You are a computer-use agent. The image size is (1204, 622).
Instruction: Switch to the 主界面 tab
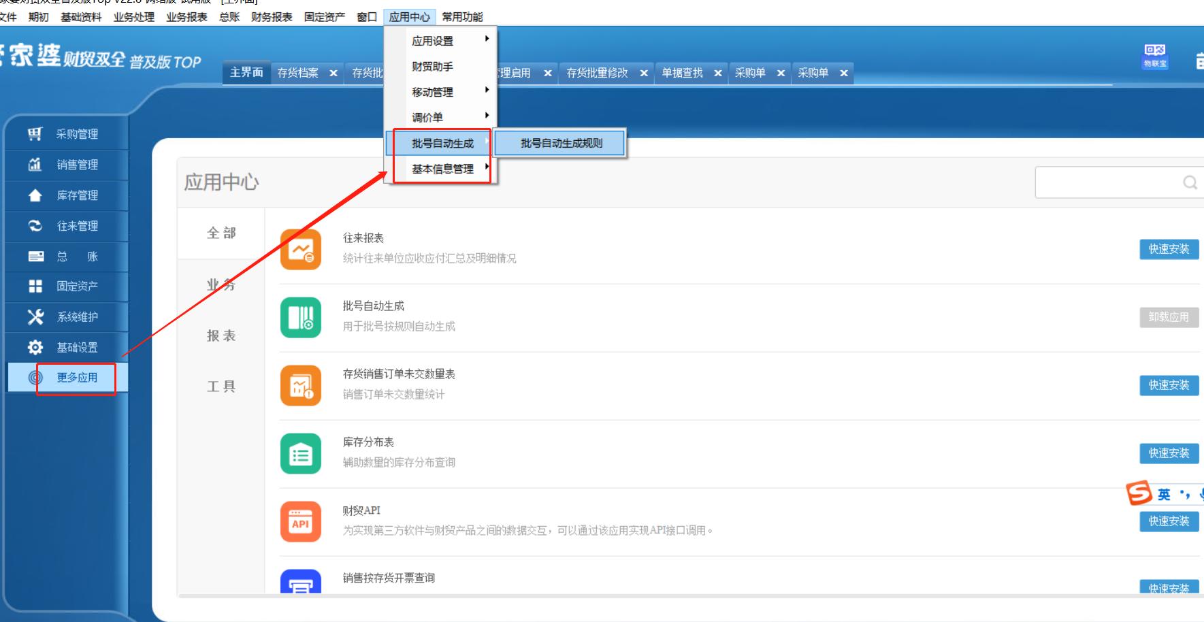click(x=246, y=72)
